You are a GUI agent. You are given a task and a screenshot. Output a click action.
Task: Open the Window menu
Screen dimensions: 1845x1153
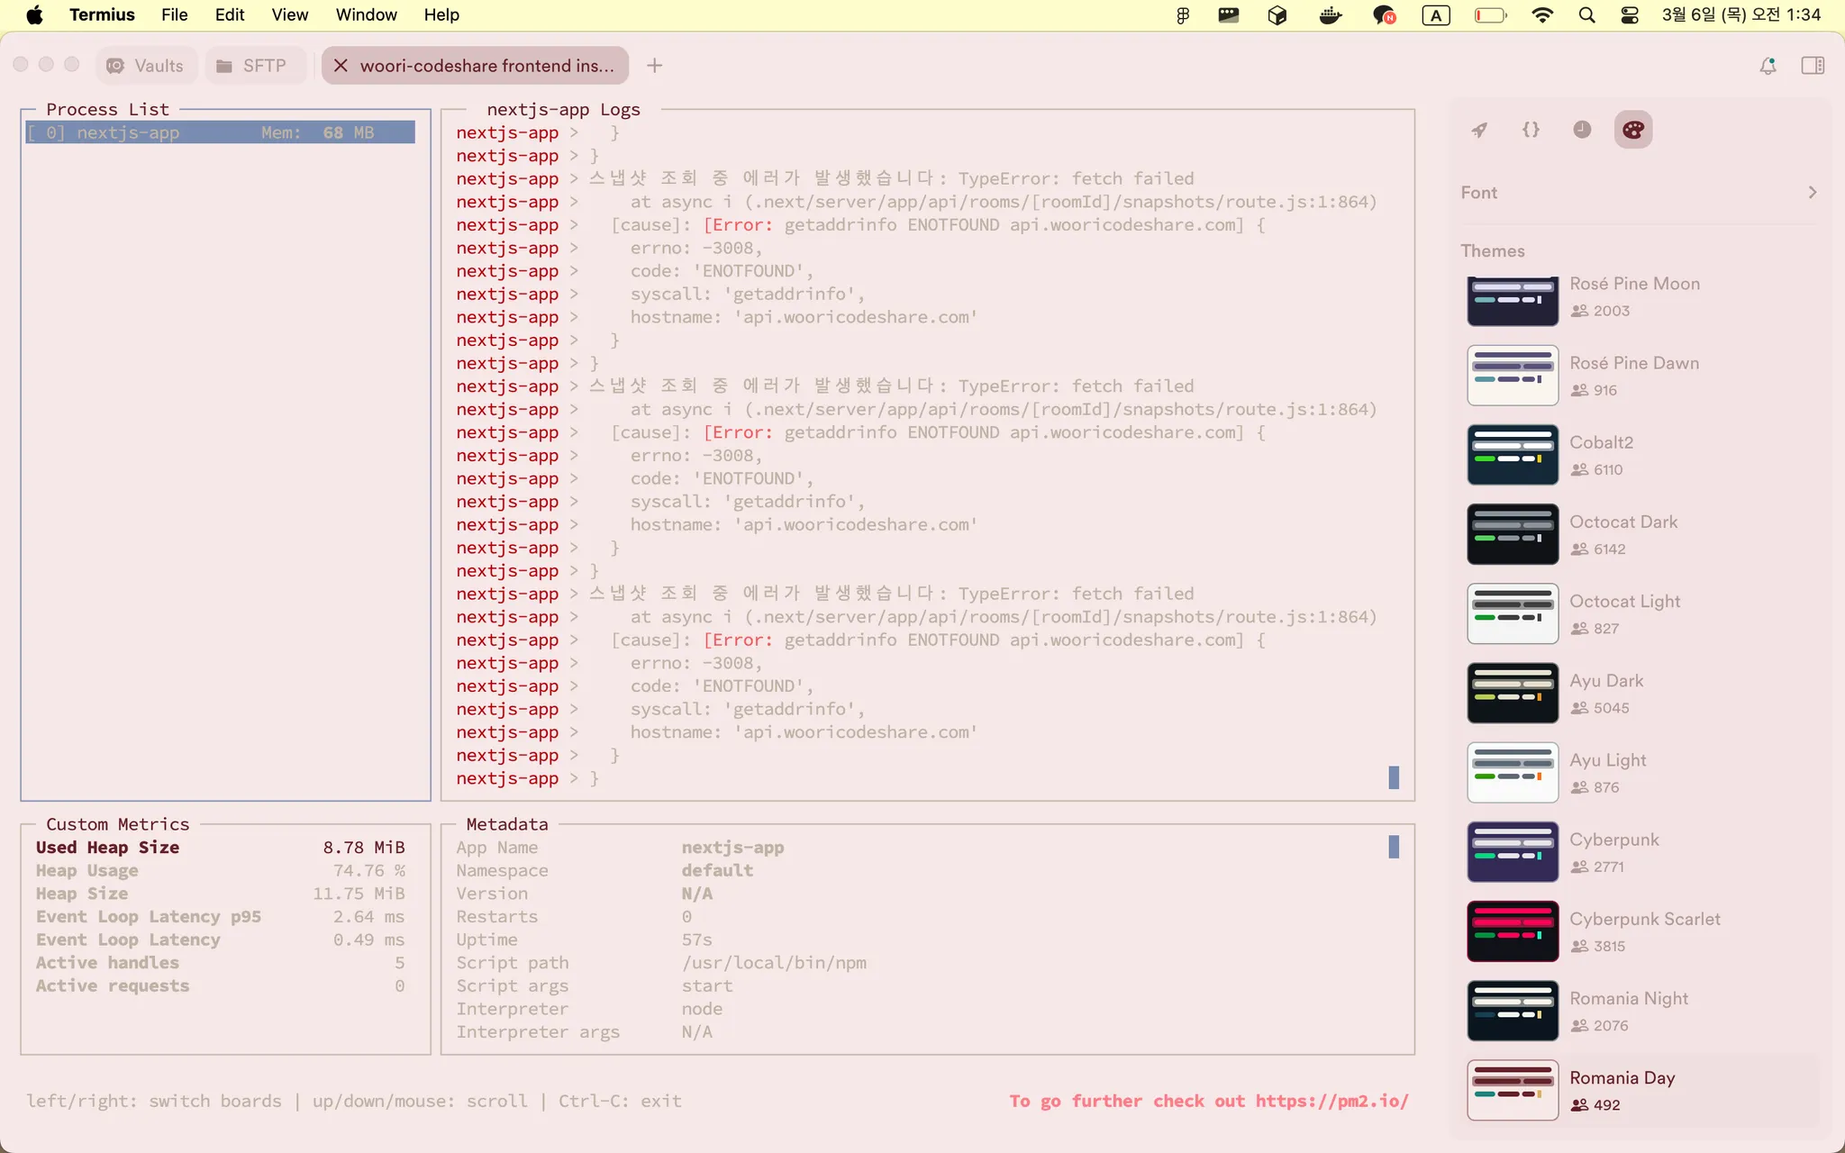[x=366, y=15]
